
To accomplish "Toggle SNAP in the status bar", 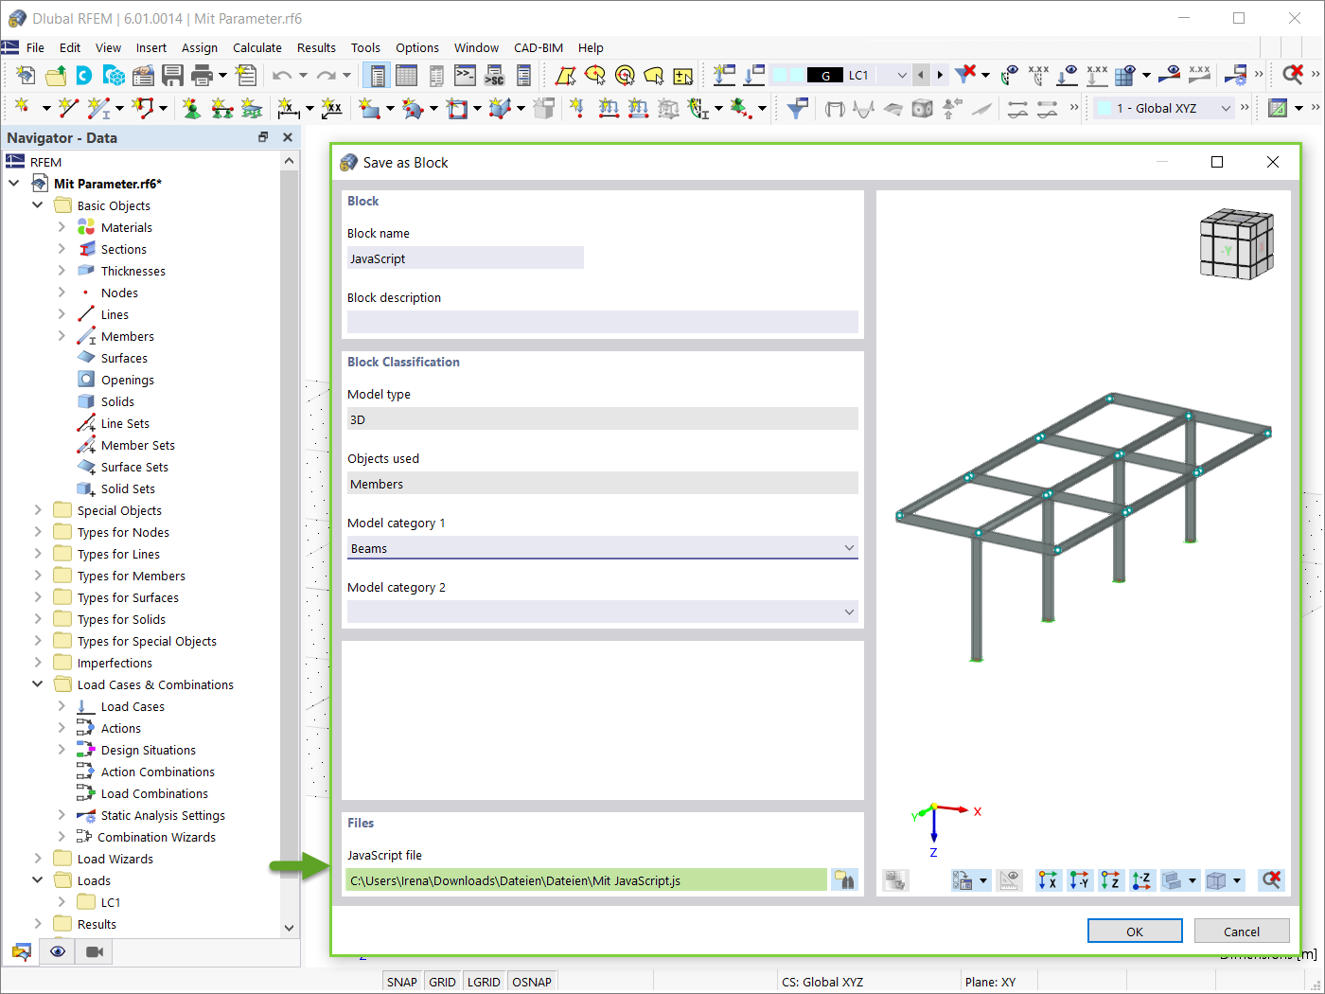I will click(x=402, y=982).
